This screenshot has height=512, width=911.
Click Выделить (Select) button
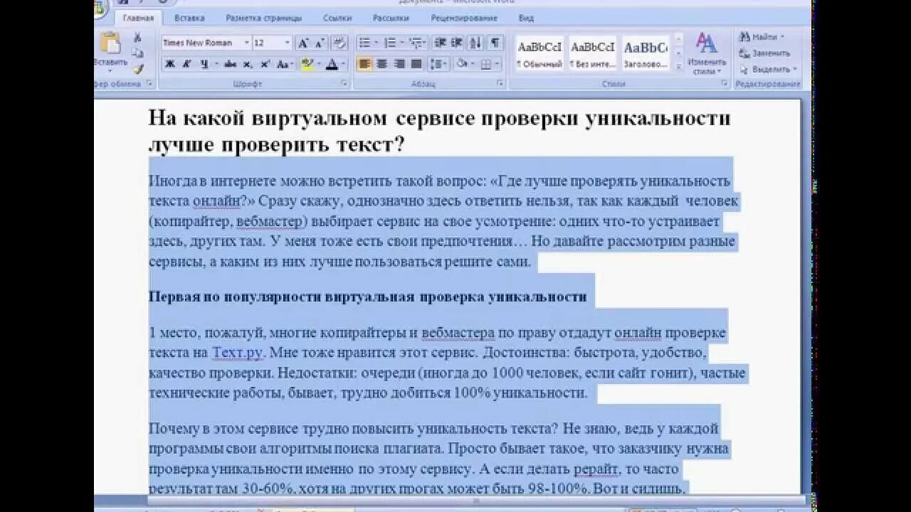click(x=769, y=70)
